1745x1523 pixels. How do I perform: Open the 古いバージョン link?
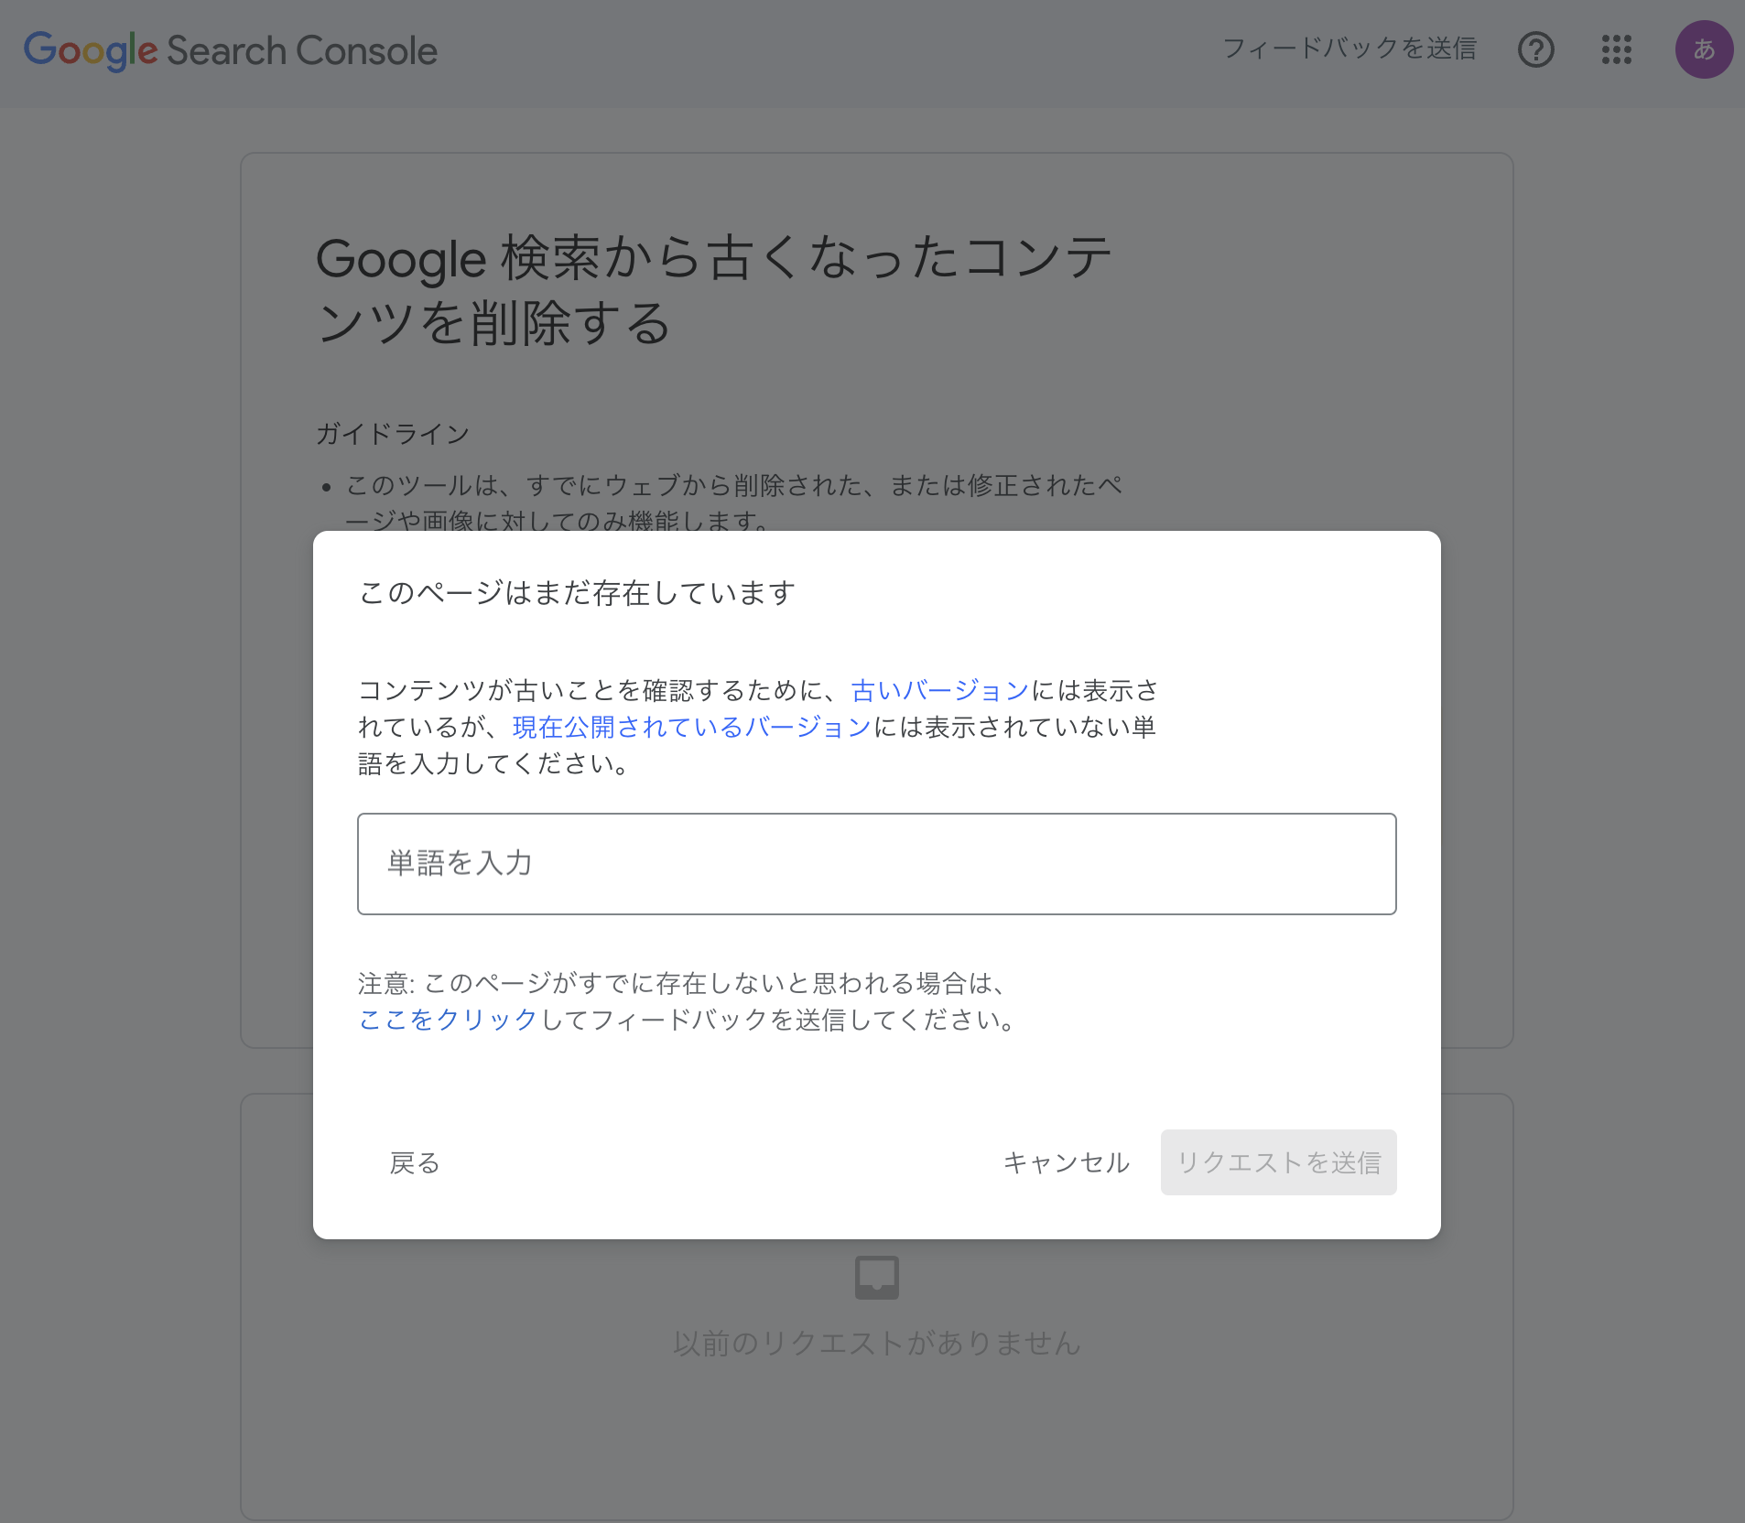[x=940, y=690]
